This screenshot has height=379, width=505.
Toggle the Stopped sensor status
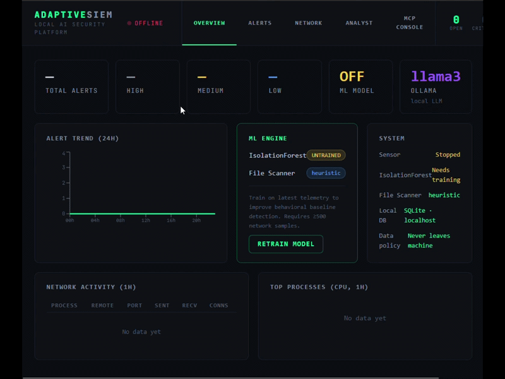(x=448, y=154)
